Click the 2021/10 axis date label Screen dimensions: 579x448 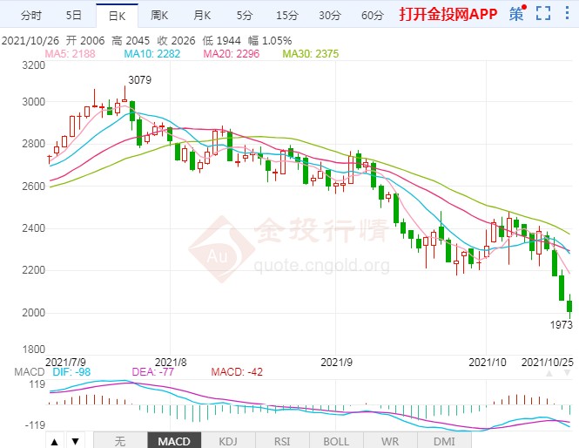point(488,363)
